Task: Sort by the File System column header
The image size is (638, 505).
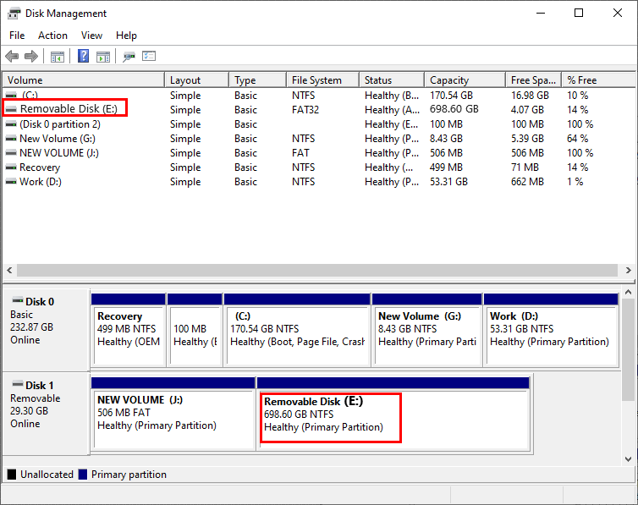Action: [316, 80]
